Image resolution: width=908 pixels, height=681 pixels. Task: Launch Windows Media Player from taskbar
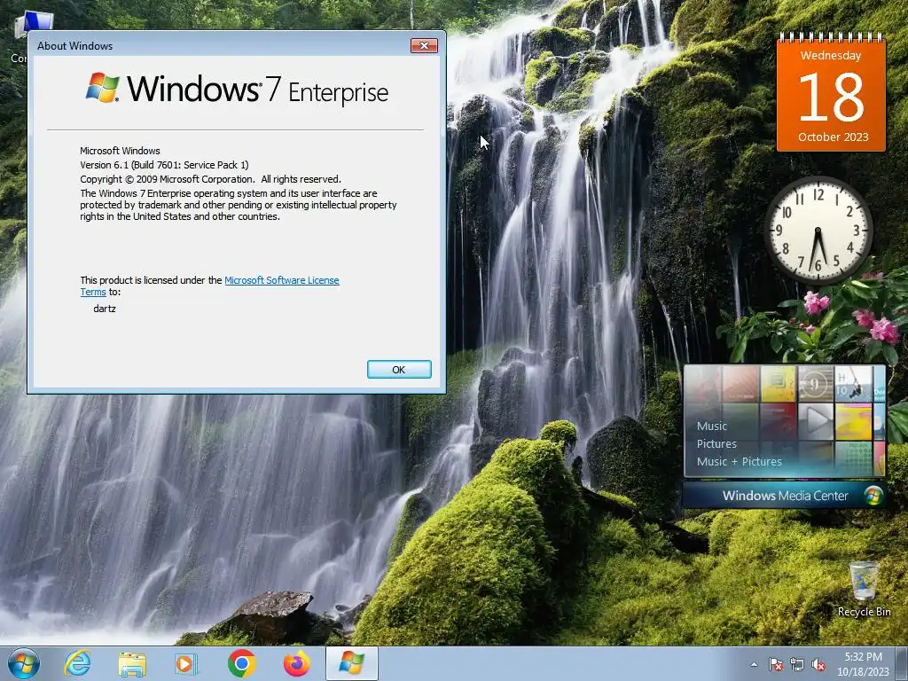point(186,663)
